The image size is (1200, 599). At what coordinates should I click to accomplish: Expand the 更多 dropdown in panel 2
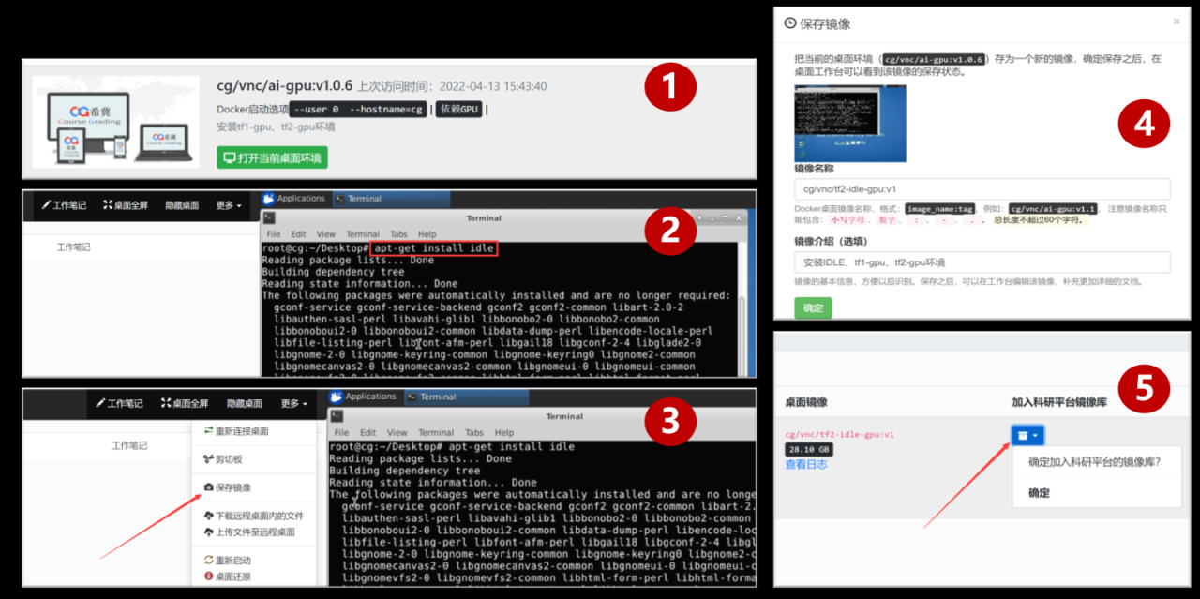(229, 205)
